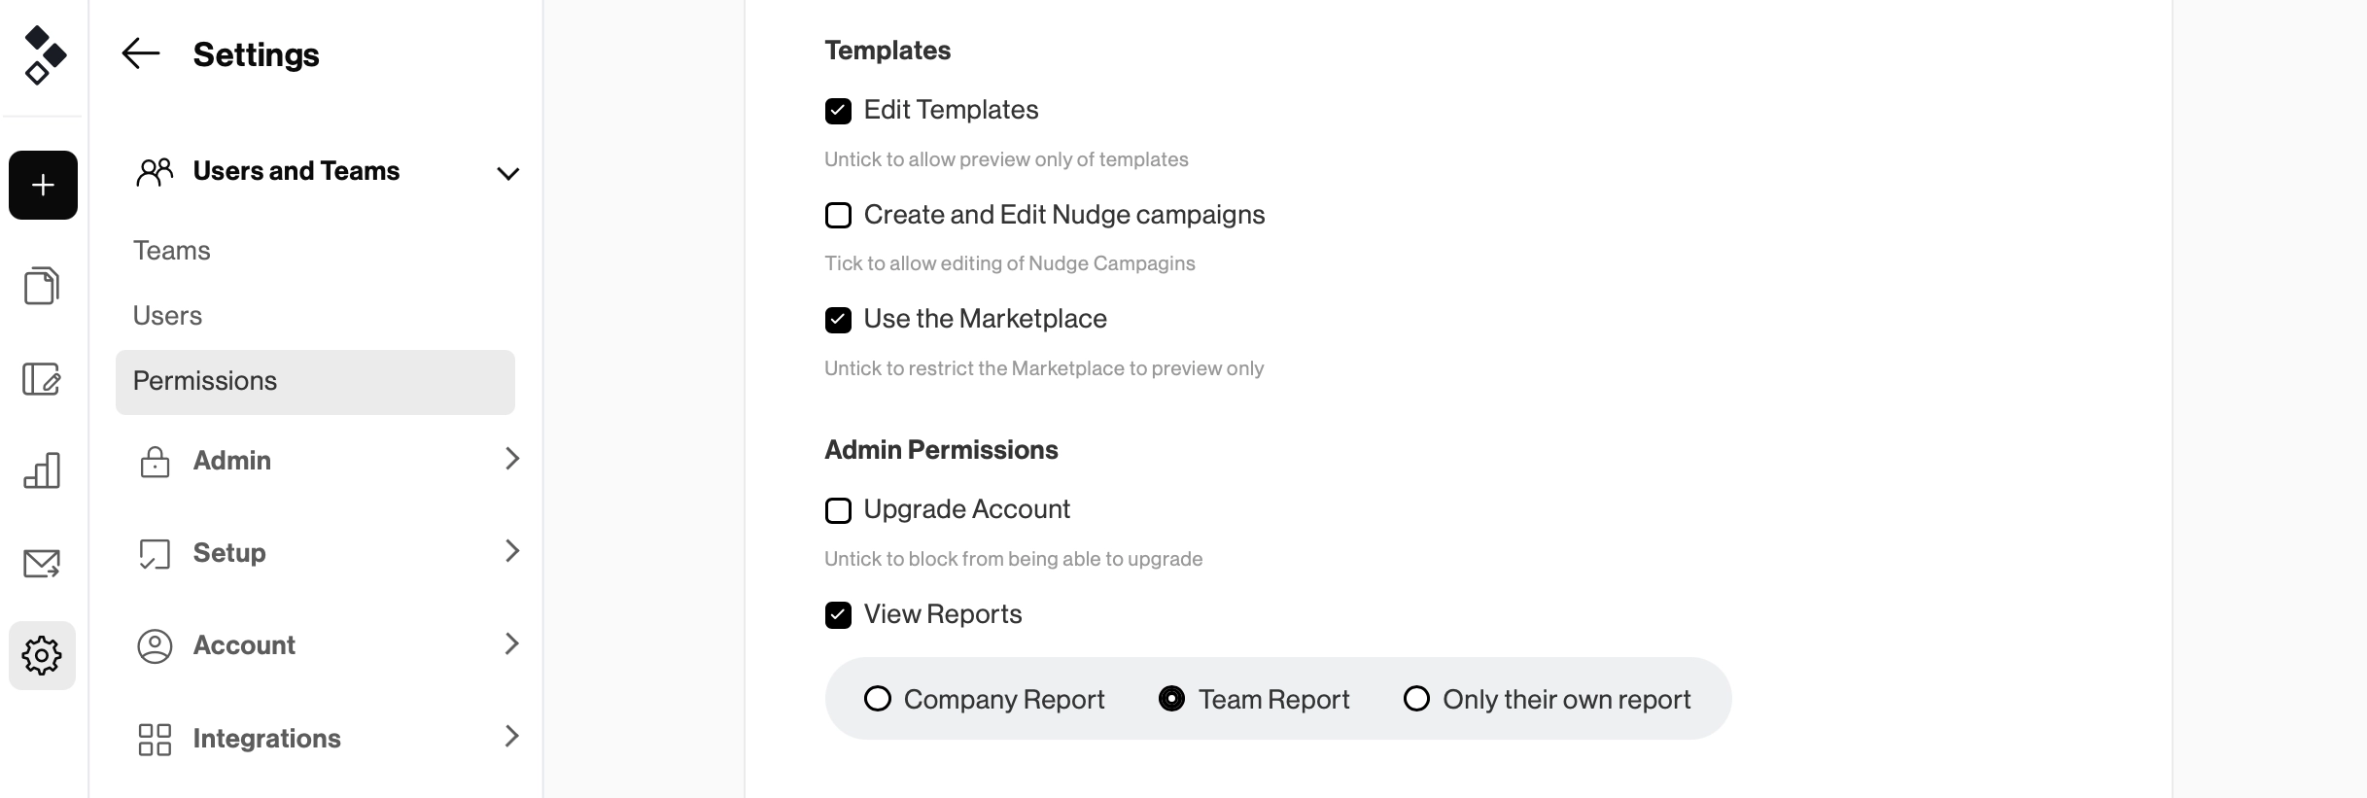The width and height of the screenshot is (2367, 798).
Task: Tick the Upgrade Account checkbox
Action: click(838, 509)
